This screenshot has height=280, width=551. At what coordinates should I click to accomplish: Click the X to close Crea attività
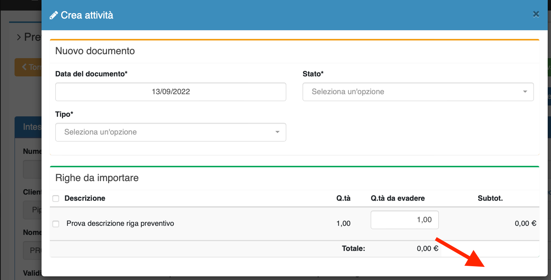tap(536, 14)
